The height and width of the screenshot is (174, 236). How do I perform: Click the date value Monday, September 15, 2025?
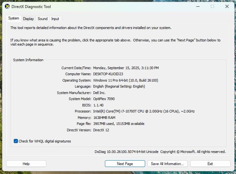coord(126,68)
